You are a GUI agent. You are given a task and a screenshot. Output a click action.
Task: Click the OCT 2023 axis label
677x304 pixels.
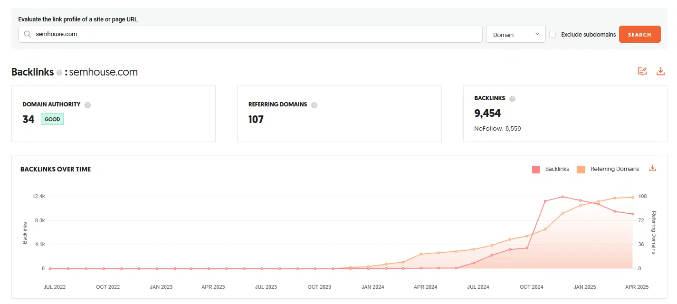pos(319,287)
